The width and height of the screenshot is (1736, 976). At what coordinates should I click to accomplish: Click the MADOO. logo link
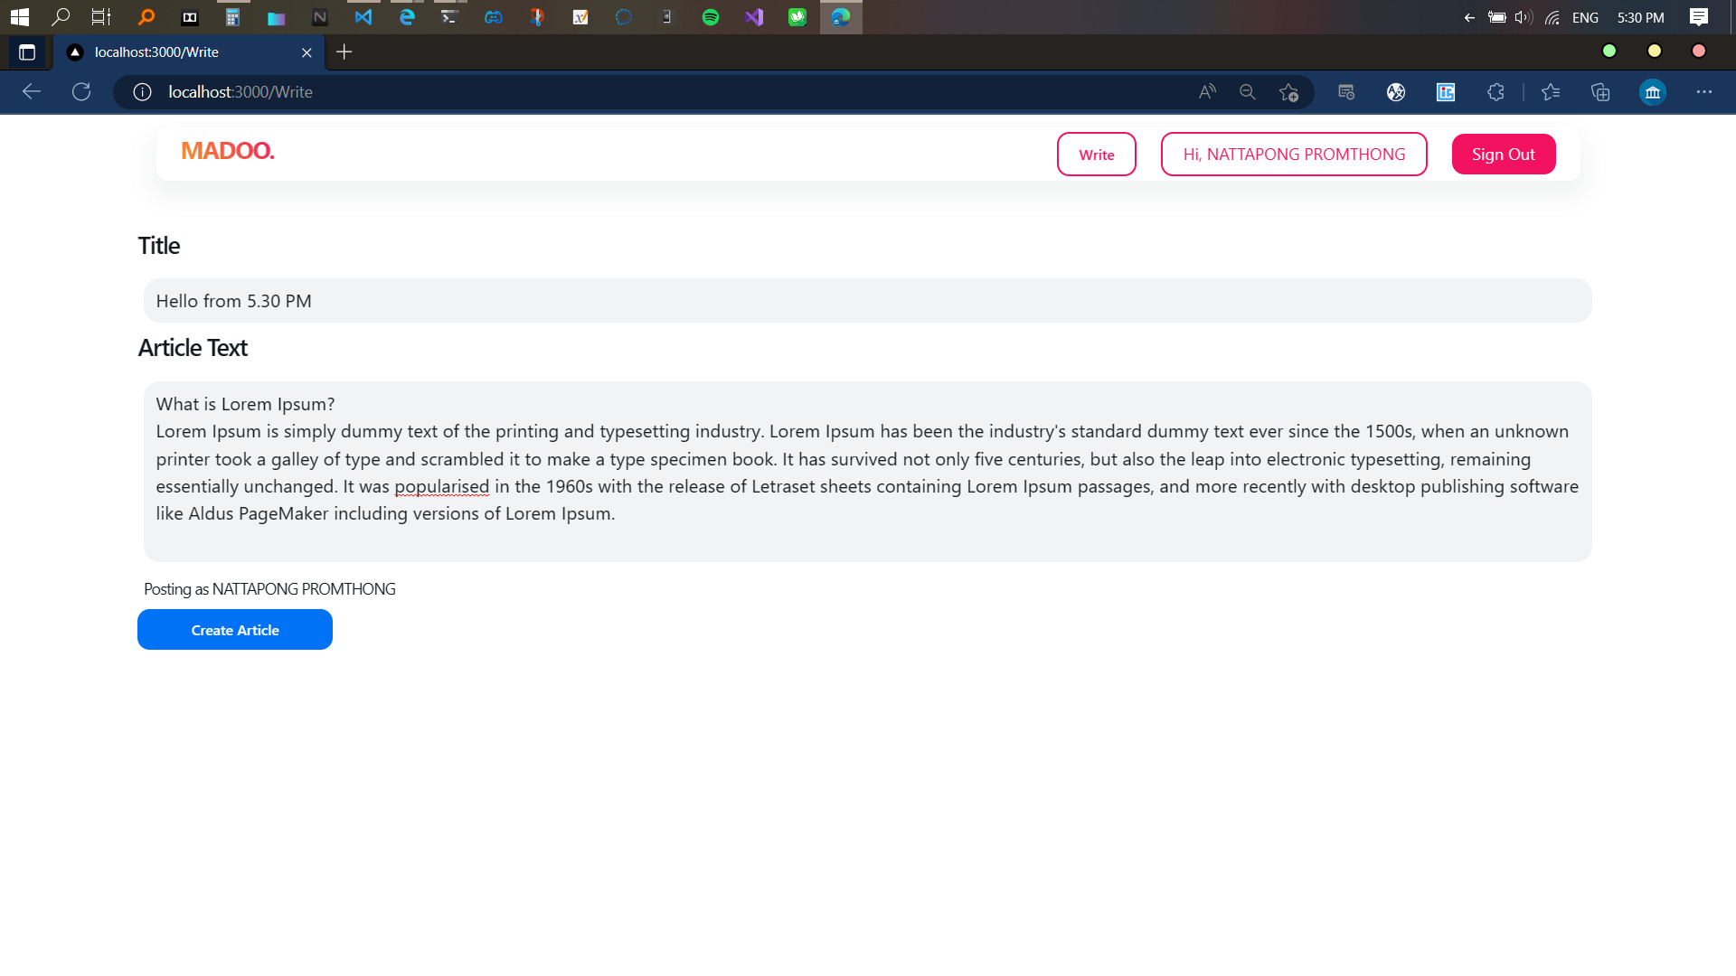click(x=228, y=151)
